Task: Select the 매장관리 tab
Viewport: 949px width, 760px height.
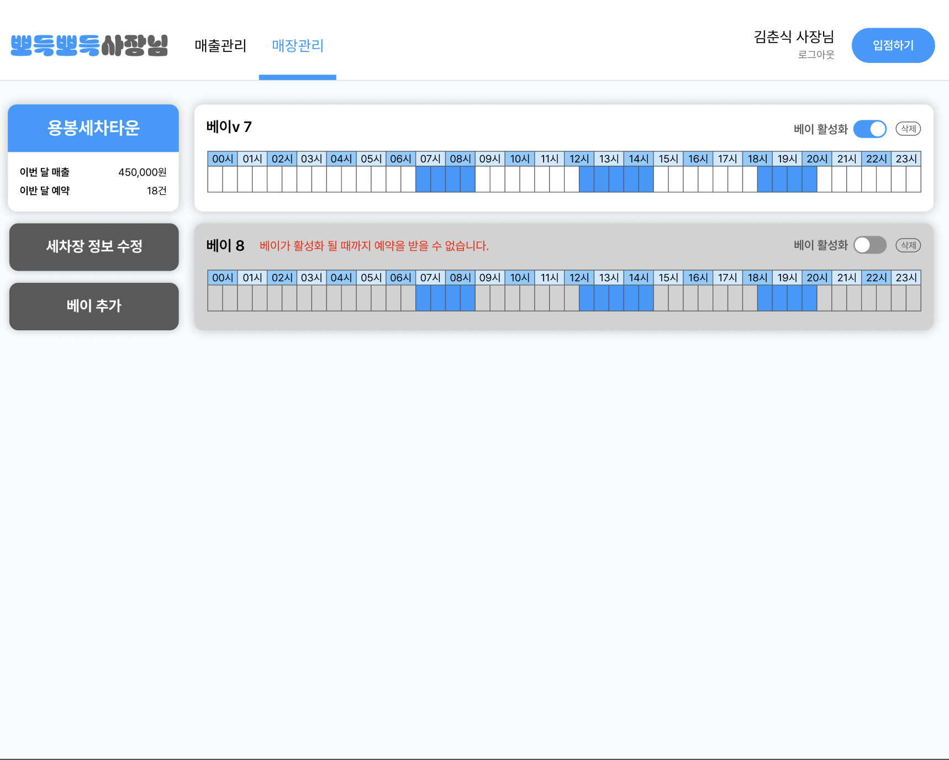Action: coord(297,46)
